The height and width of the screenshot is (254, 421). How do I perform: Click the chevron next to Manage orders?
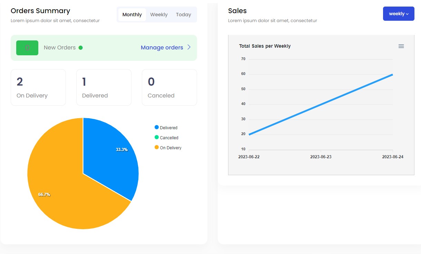(189, 47)
